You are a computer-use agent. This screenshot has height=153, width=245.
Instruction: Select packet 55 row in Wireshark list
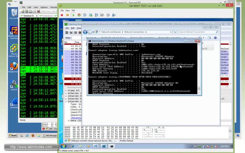(73, 79)
